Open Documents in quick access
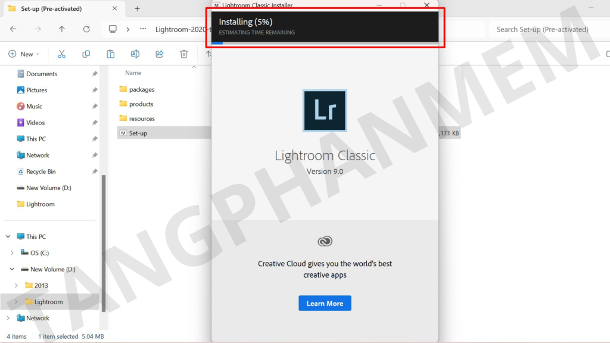Screen dimensions: 610x343 point(42,74)
